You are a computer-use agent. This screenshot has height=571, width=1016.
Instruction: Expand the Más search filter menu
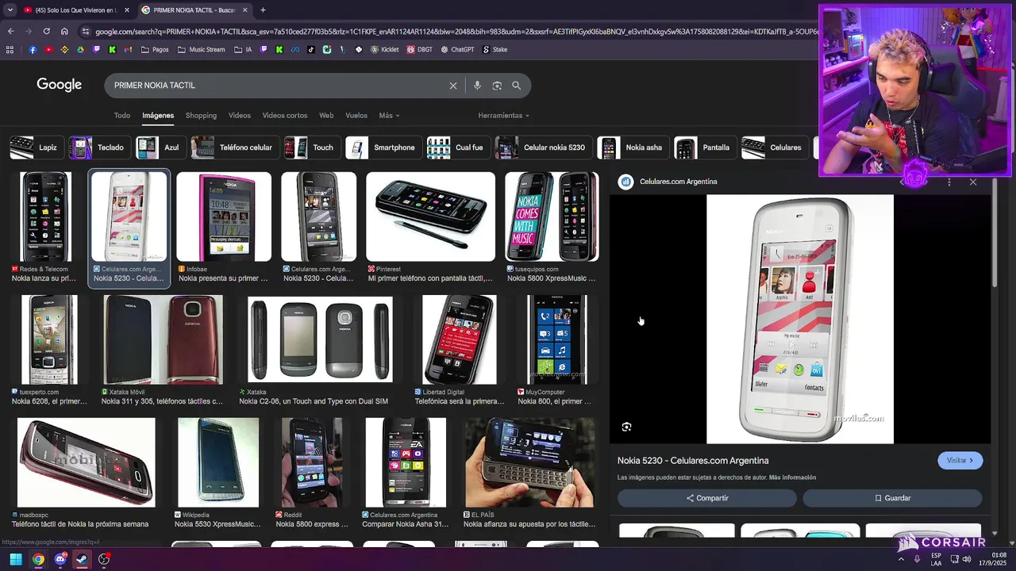click(389, 116)
